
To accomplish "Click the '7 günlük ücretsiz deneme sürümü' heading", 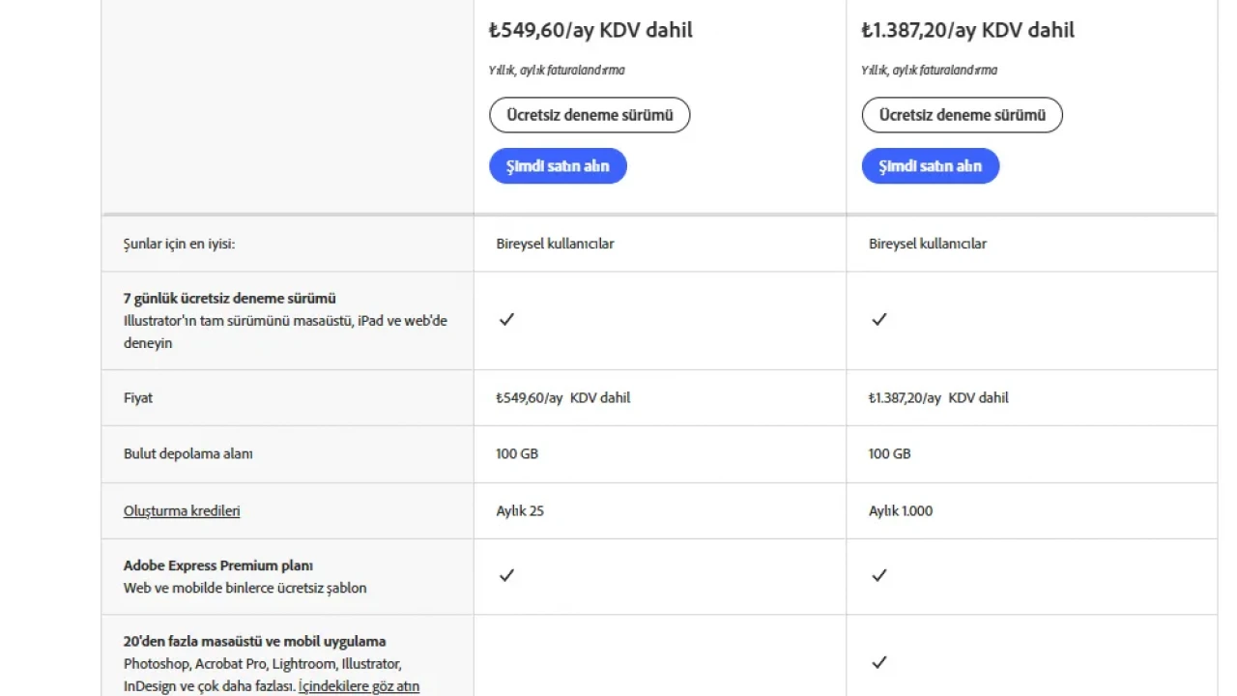I will click(230, 298).
